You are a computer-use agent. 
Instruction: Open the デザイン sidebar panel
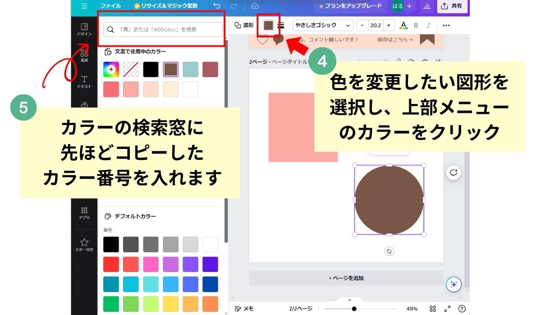(x=84, y=29)
